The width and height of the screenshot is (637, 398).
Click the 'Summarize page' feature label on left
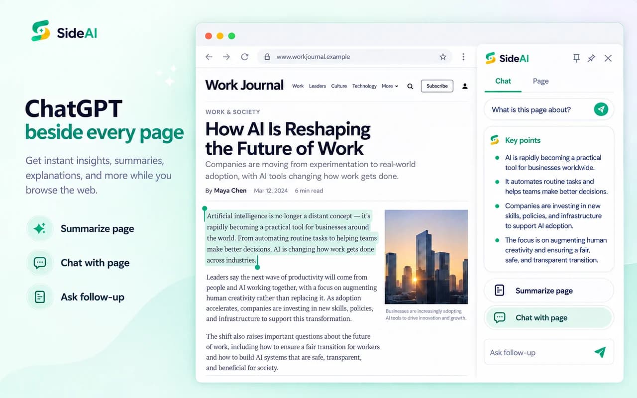[98, 229]
